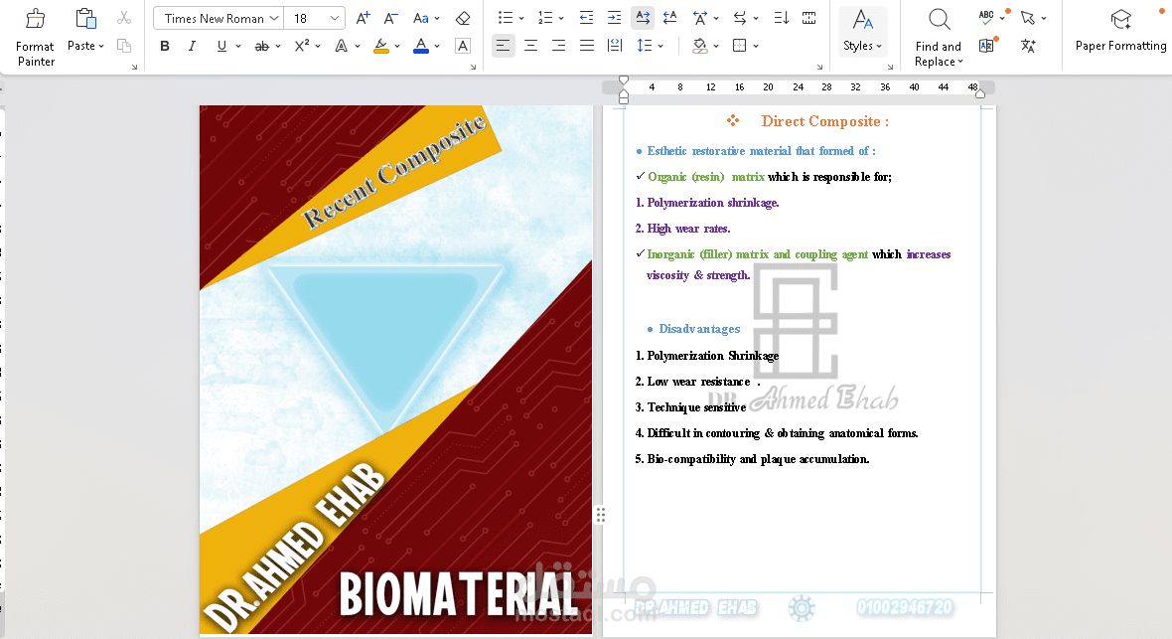The width and height of the screenshot is (1172, 639).
Task: Click the Sort icon
Action: (781, 18)
